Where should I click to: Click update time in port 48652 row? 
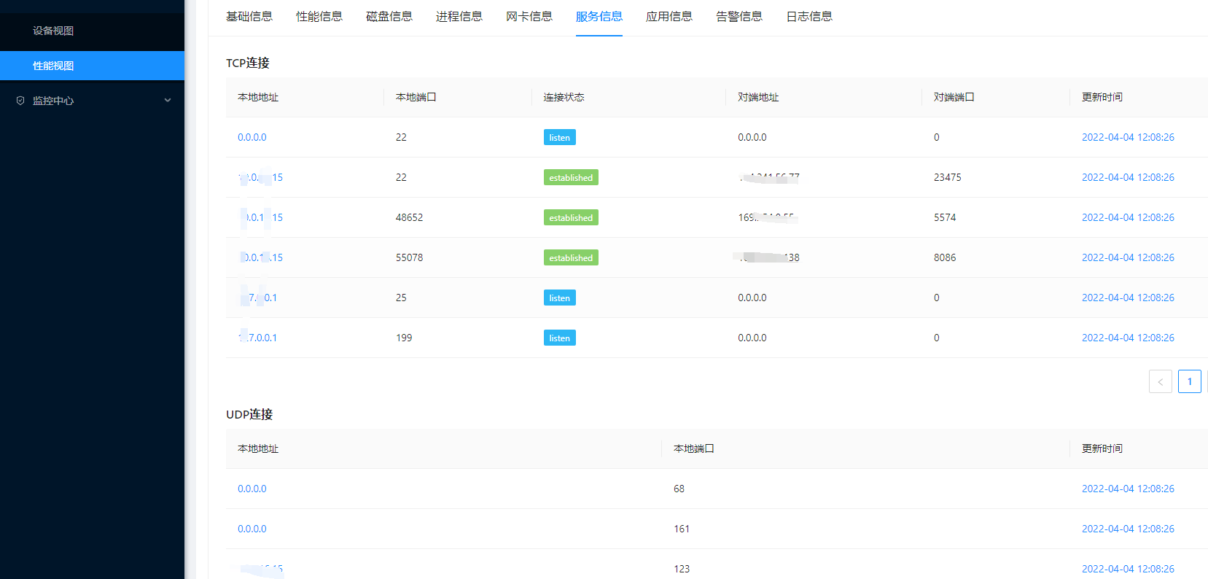point(1128,217)
